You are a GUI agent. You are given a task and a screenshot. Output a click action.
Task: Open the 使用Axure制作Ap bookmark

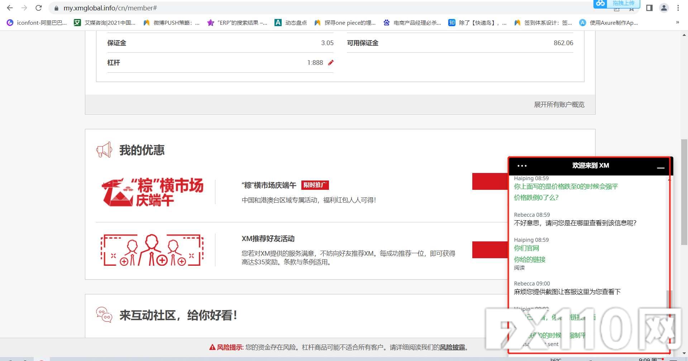[x=608, y=23]
